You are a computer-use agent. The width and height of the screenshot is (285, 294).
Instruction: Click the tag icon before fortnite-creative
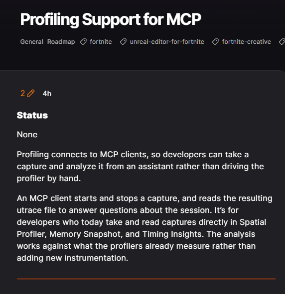(x=216, y=42)
